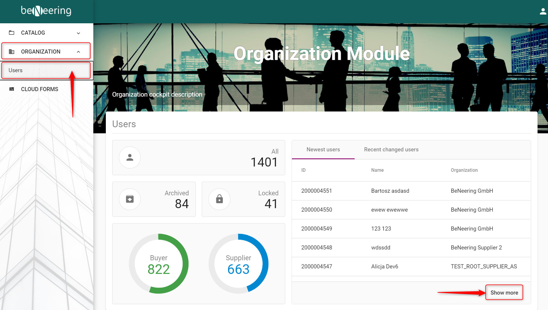The image size is (548, 310).
Task: Collapse the Organization menu chevron
Action: click(x=78, y=52)
